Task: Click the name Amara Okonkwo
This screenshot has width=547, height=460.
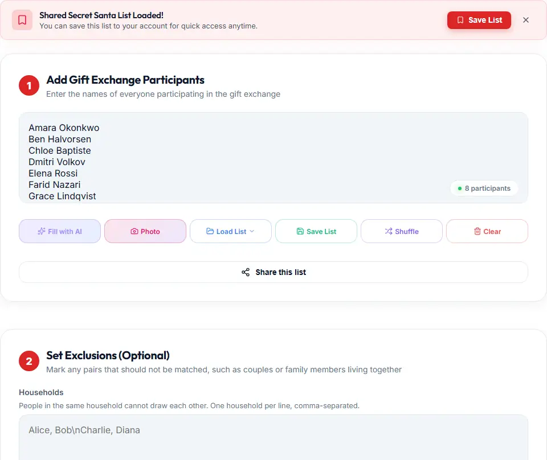Action: (64, 128)
